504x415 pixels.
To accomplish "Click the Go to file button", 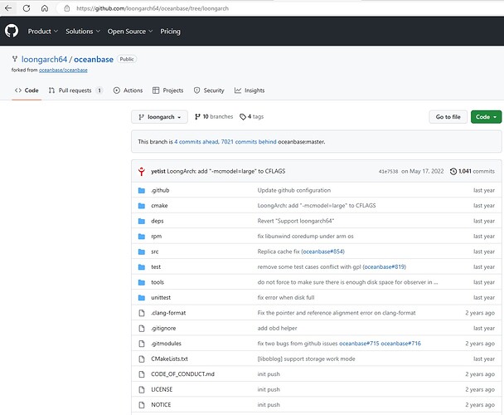I will [x=448, y=117].
